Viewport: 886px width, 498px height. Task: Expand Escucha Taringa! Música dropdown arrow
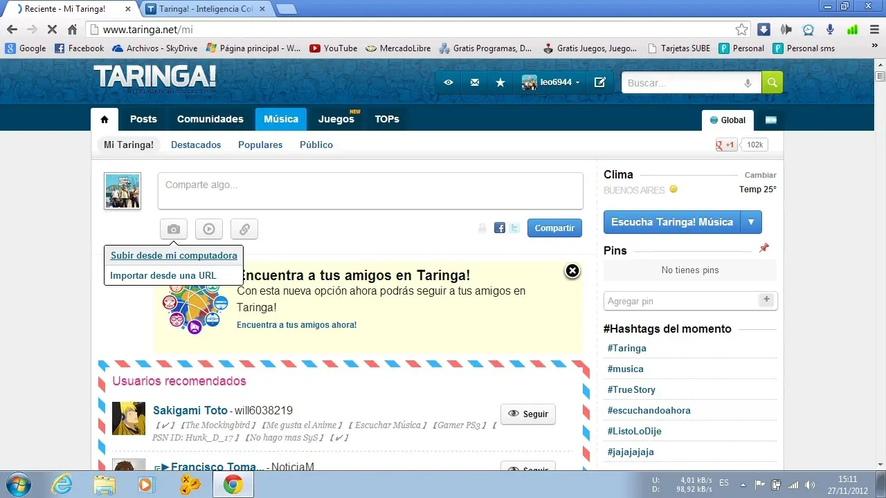pyautogui.click(x=751, y=222)
